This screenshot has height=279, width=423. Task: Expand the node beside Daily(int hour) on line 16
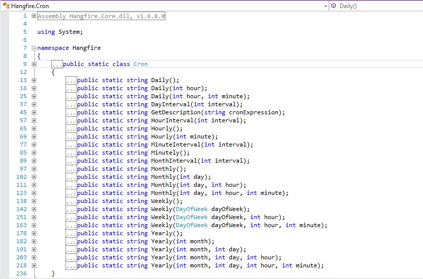pos(34,89)
